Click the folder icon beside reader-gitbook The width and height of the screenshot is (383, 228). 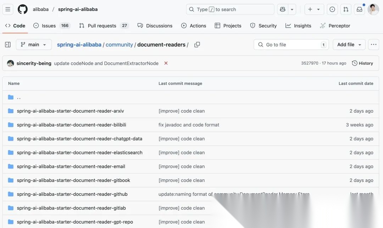click(x=11, y=181)
